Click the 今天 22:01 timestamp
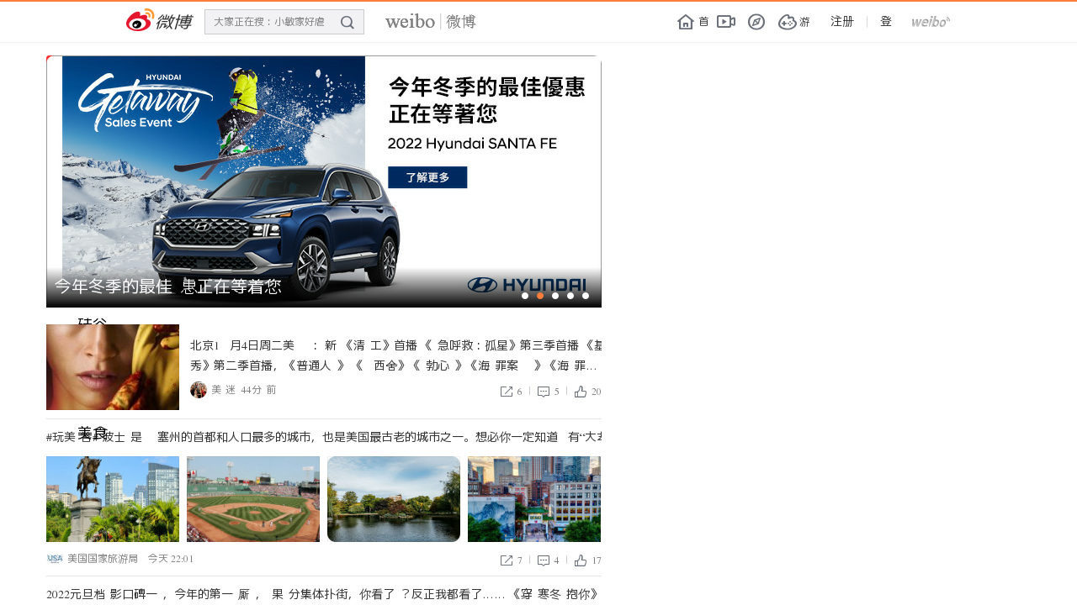1077x605 pixels. [171, 559]
